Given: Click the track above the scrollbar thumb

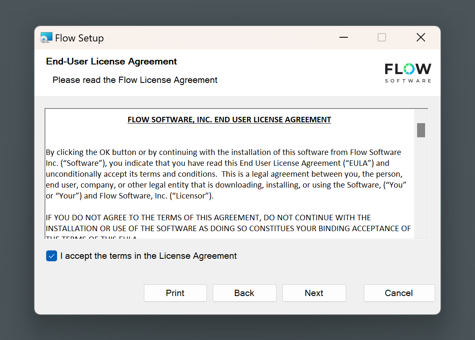Looking at the screenshot, I should [421, 116].
